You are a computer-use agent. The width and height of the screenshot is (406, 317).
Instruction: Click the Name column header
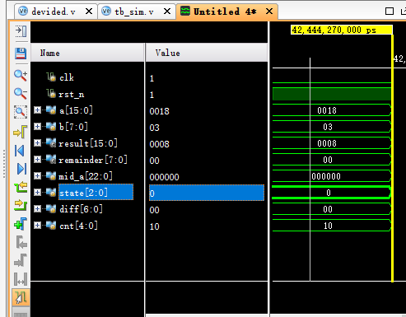(x=87, y=53)
